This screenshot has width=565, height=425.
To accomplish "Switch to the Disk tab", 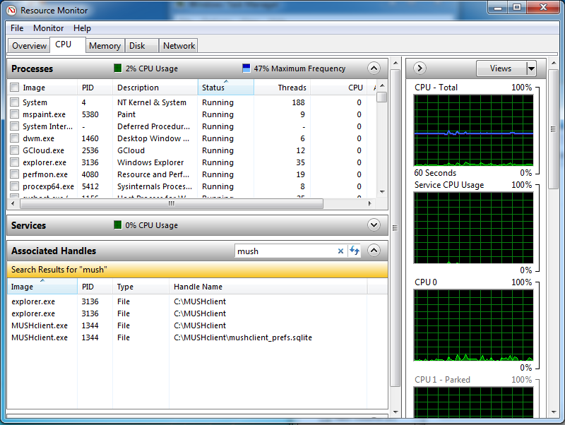I will (141, 46).
